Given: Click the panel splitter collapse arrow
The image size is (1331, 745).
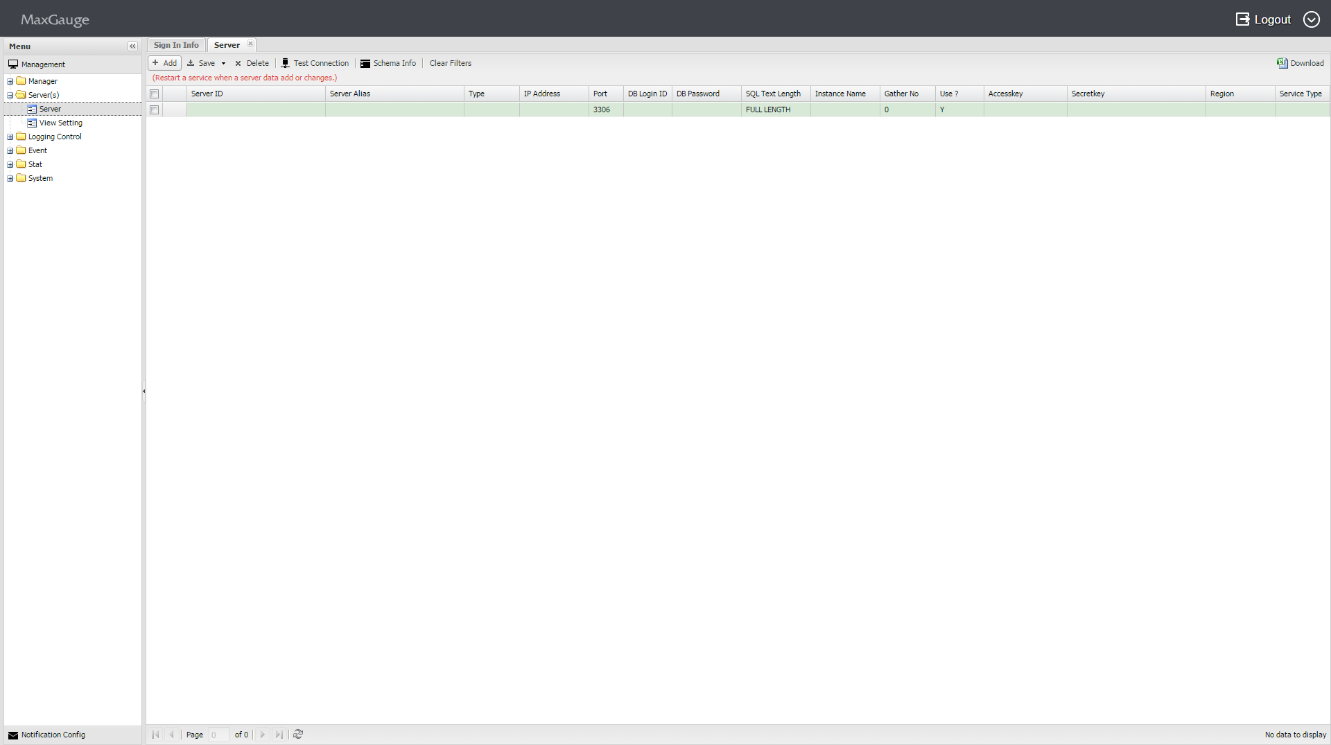Looking at the screenshot, I should [143, 391].
